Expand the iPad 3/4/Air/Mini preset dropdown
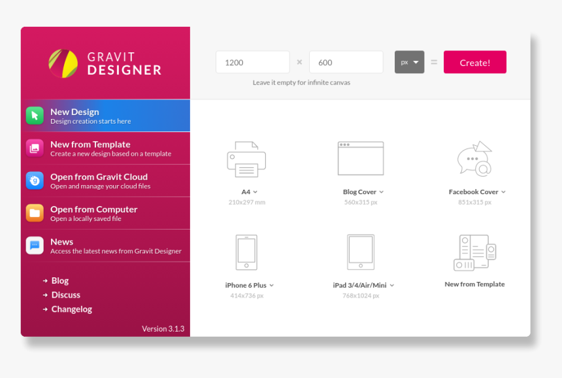Screen dimensions: 562x378 coord(391,286)
